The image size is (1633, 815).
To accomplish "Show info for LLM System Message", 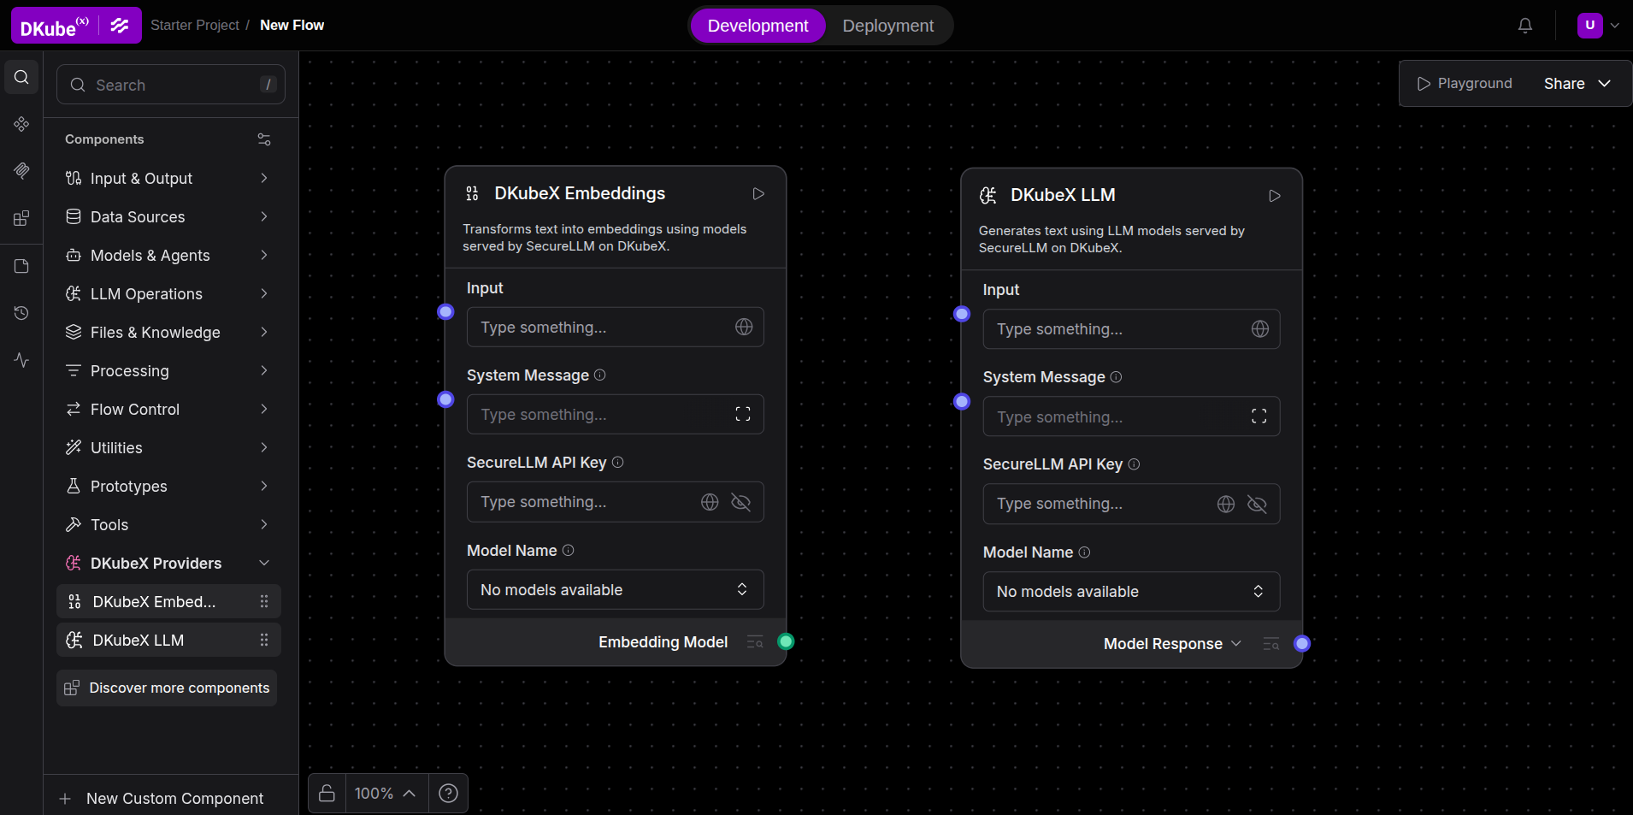I will (1117, 377).
